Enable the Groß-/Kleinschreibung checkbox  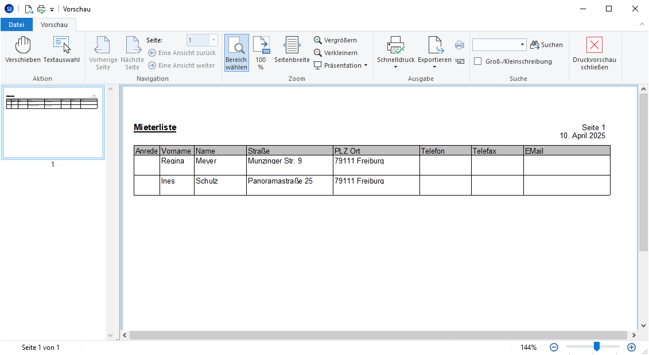point(477,61)
